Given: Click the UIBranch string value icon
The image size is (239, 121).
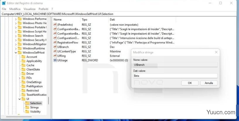Looking at the screenshot, I should tap(55, 47).
